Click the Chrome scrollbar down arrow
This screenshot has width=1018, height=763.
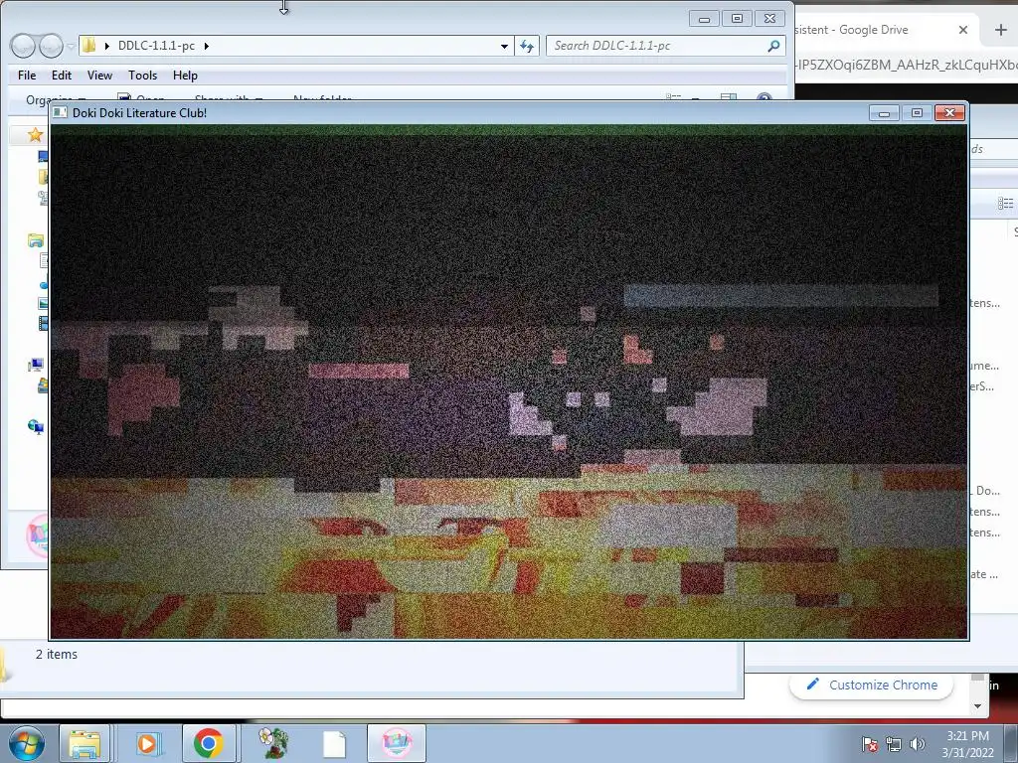pos(978,706)
